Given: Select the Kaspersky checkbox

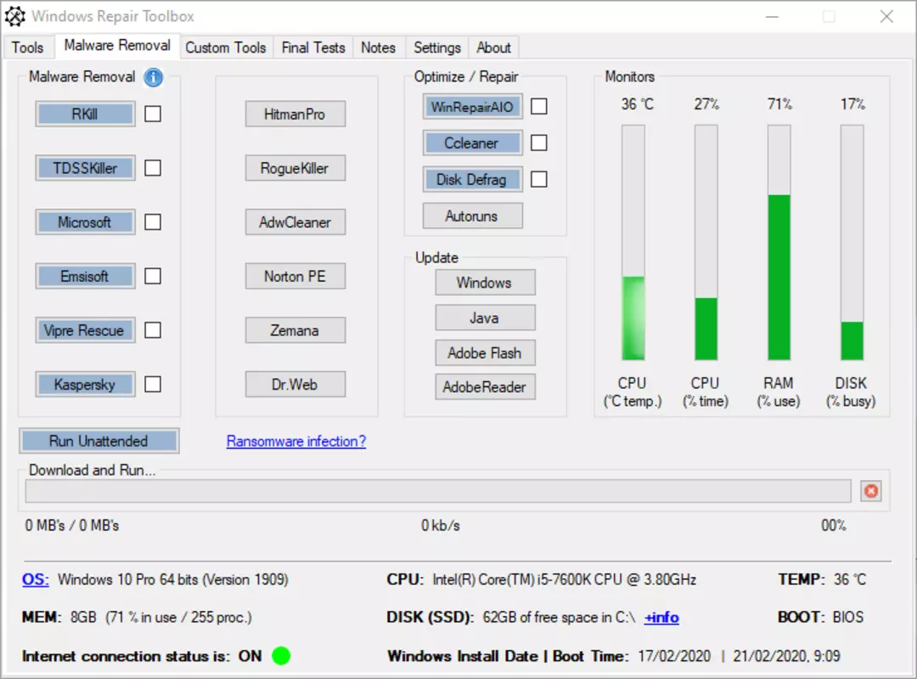Looking at the screenshot, I should pyautogui.click(x=153, y=384).
